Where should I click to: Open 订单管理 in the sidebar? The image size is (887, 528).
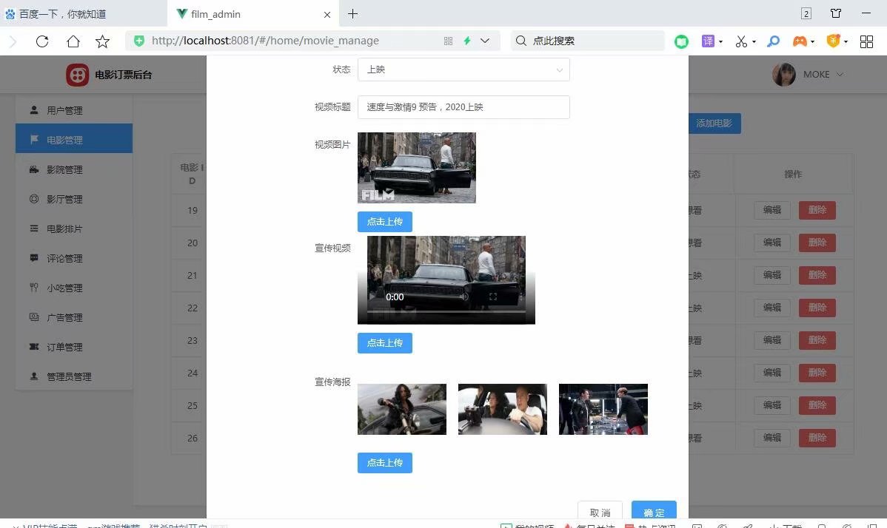pos(74,347)
